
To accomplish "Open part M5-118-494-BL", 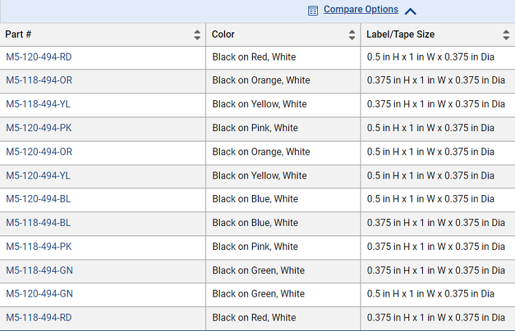I will [38, 223].
